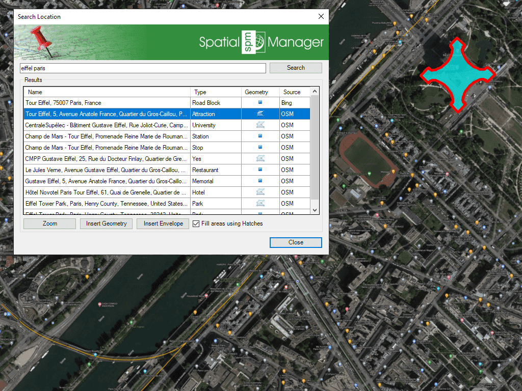This screenshot has width=522, height=391.
Task: Click the Spatial Manager spm logo
Action: pos(254,42)
